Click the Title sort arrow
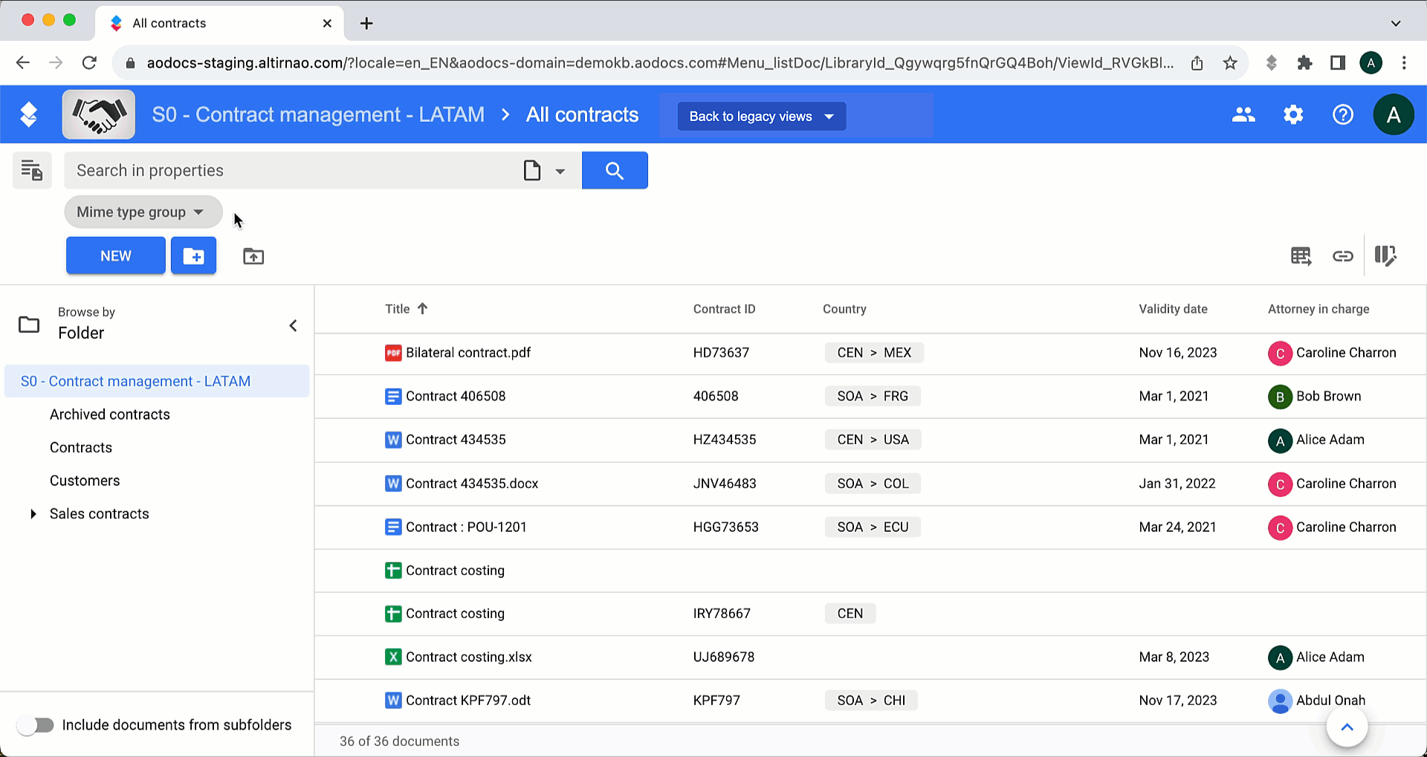This screenshot has height=757, width=1427. tap(423, 308)
